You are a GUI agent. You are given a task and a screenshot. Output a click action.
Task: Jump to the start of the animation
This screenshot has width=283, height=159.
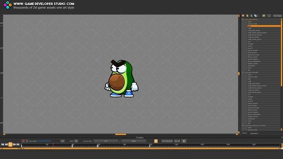click(3, 144)
